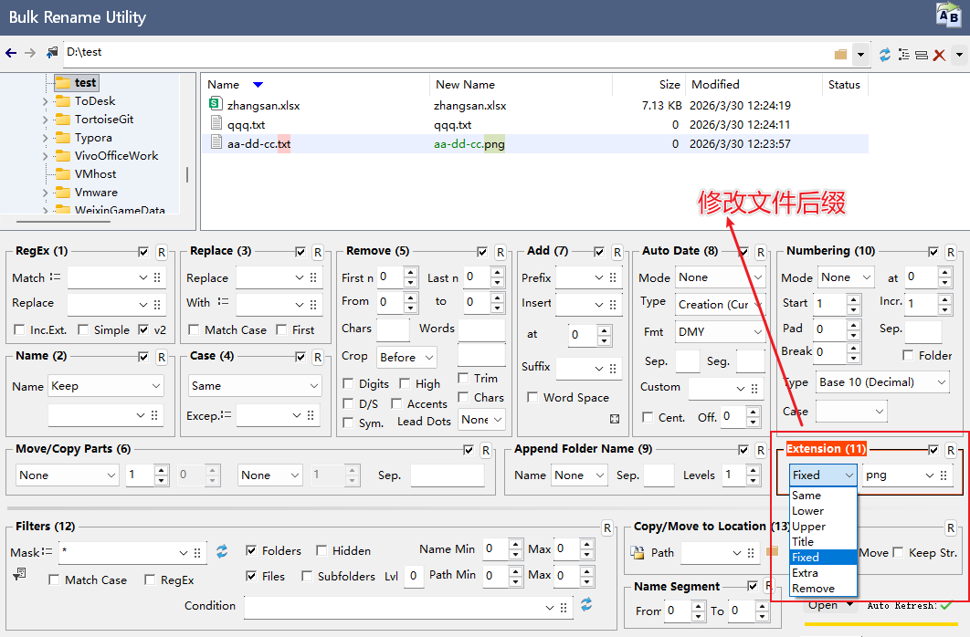Select Remove from the Extension dropdown list
Image resolution: width=970 pixels, height=637 pixels.
pyautogui.click(x=813, y=588)
